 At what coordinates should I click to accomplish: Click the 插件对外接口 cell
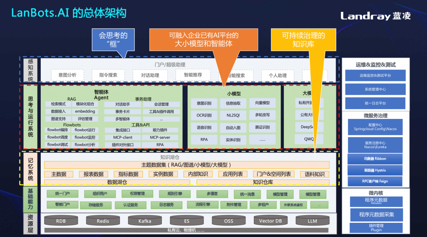pos(123,145)
